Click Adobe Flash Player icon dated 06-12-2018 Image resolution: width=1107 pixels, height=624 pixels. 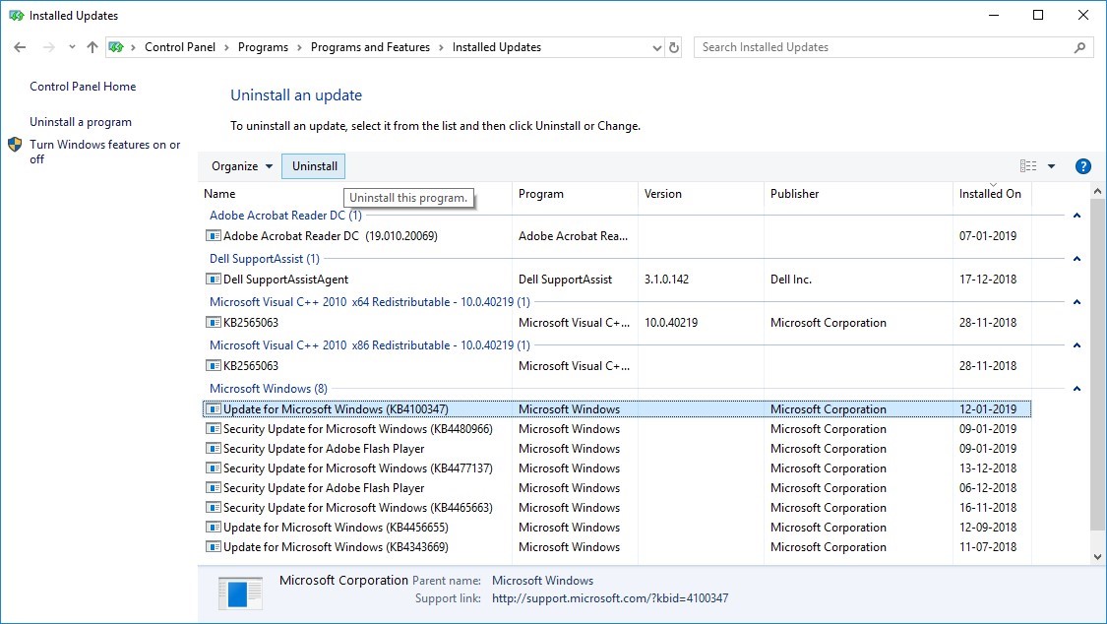[213, 488]
